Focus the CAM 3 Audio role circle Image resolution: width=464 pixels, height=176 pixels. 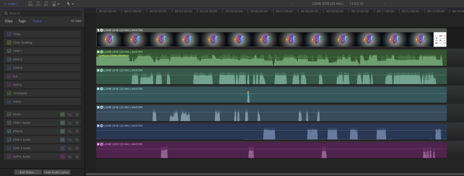pyautogui.click(x=77, y=148)
